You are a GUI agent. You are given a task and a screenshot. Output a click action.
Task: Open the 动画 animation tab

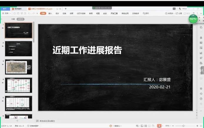[72, 13]
